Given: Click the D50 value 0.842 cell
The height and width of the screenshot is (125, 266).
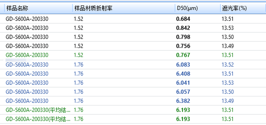Looking at the screenshot, I should pyautogui.click(x=183, y=28).
